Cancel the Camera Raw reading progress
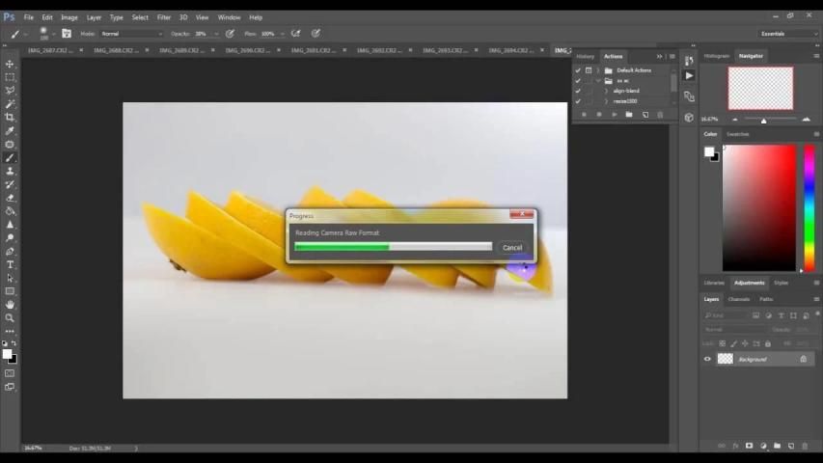The height and width of the screenshot is (463, 823). pos(512,248)
